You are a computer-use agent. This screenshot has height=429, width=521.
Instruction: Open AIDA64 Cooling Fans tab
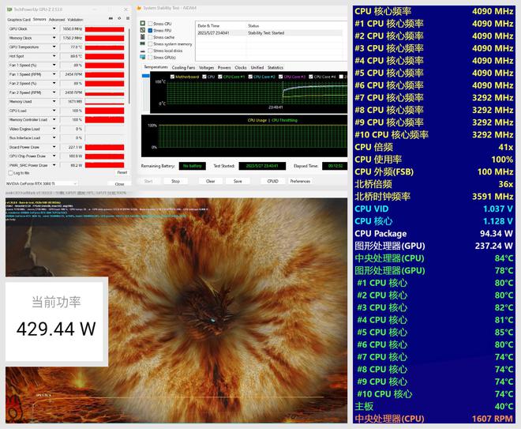pyautogui.click(x=183, y=67)
